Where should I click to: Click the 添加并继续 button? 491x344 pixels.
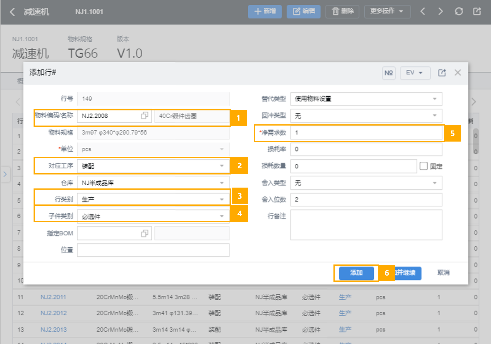(408, 273)
